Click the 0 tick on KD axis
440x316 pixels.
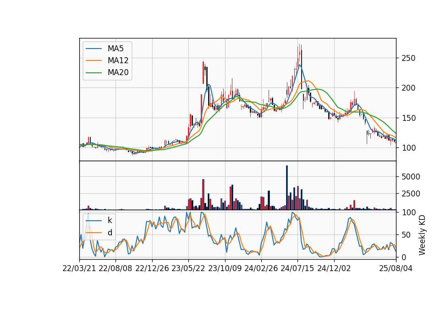[404, 257]
